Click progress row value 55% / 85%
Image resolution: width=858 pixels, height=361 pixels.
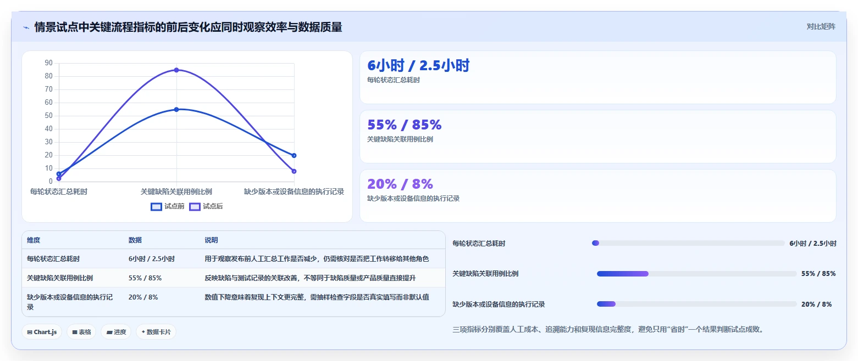(818, 273)
